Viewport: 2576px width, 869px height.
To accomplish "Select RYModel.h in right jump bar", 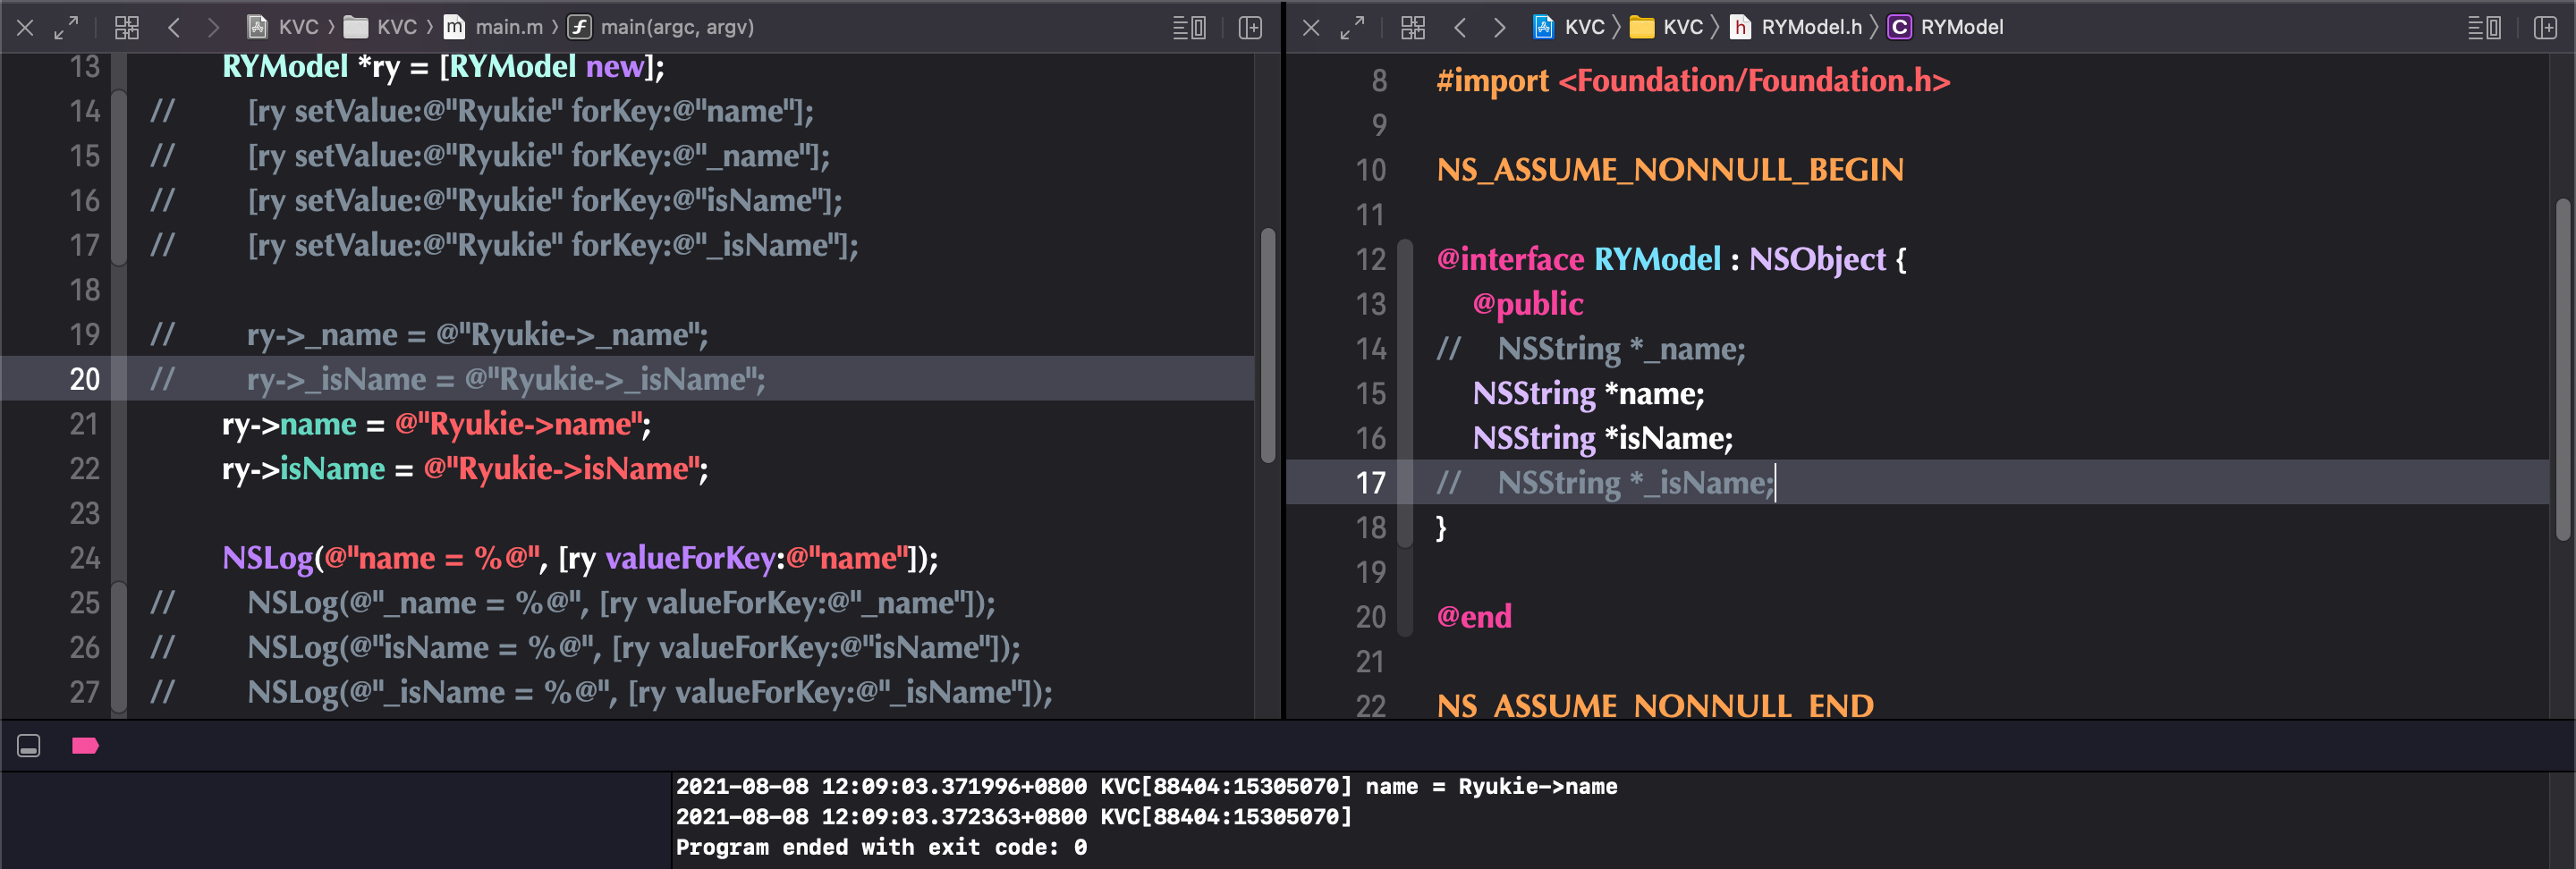I will 1796,27.
